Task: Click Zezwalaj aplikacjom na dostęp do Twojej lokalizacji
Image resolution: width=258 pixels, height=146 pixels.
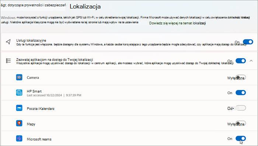Action: 55,59
